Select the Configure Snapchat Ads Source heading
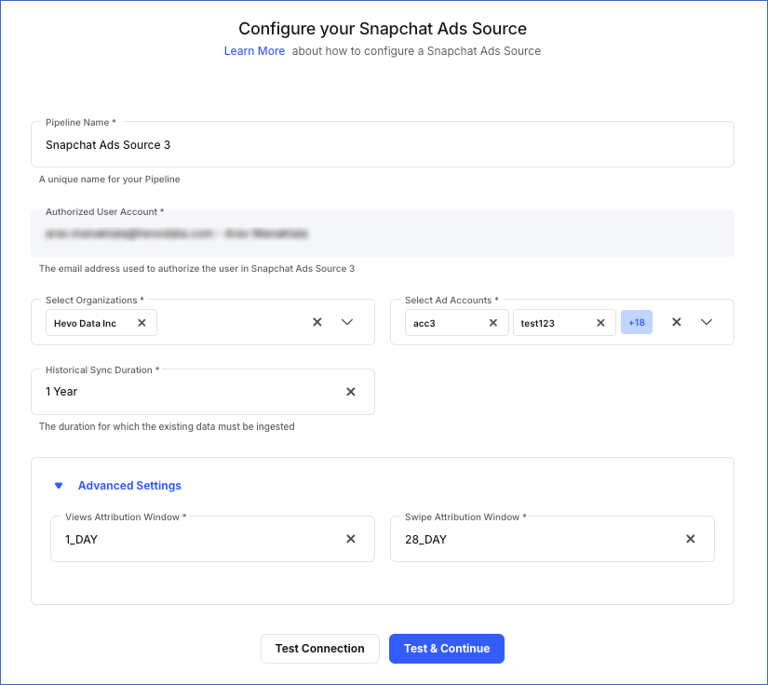 point(384,29)
